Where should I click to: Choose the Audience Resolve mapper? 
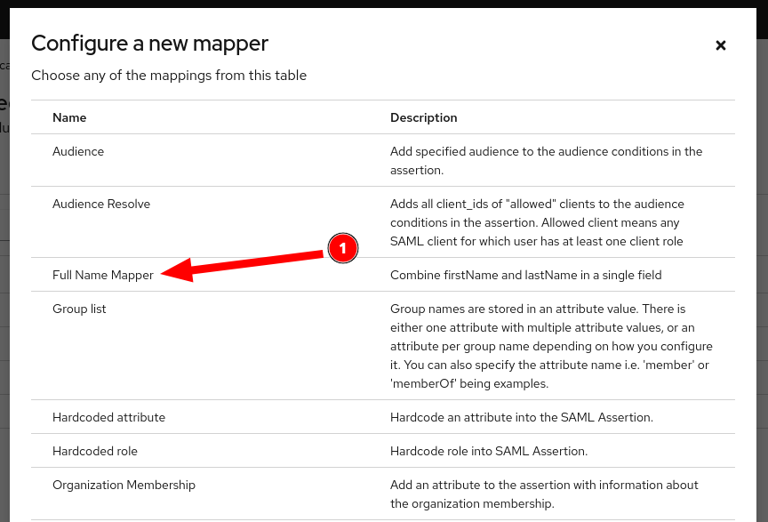[x=101, y=205]
